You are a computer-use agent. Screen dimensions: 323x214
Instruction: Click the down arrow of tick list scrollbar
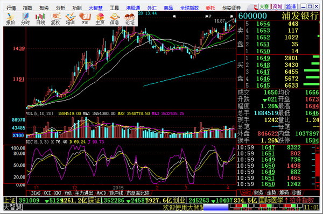pos(318,187)
